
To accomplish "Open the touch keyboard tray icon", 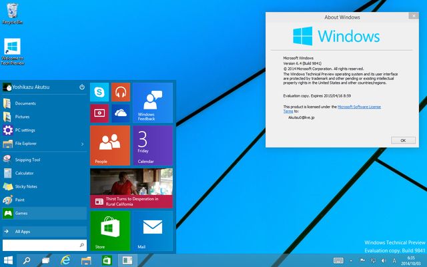I will click(x=338, y=261).
